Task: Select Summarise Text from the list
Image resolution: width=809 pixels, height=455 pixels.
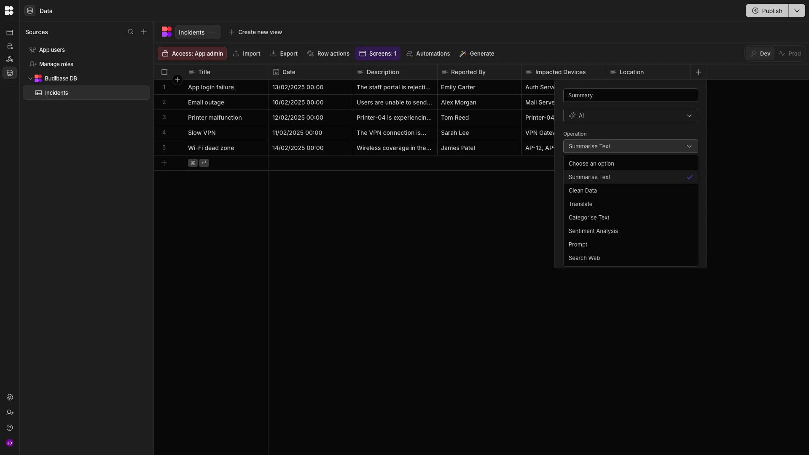Action: click(630, 177)
